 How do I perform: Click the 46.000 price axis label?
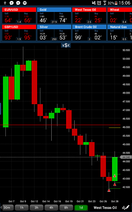coord(126,127)
